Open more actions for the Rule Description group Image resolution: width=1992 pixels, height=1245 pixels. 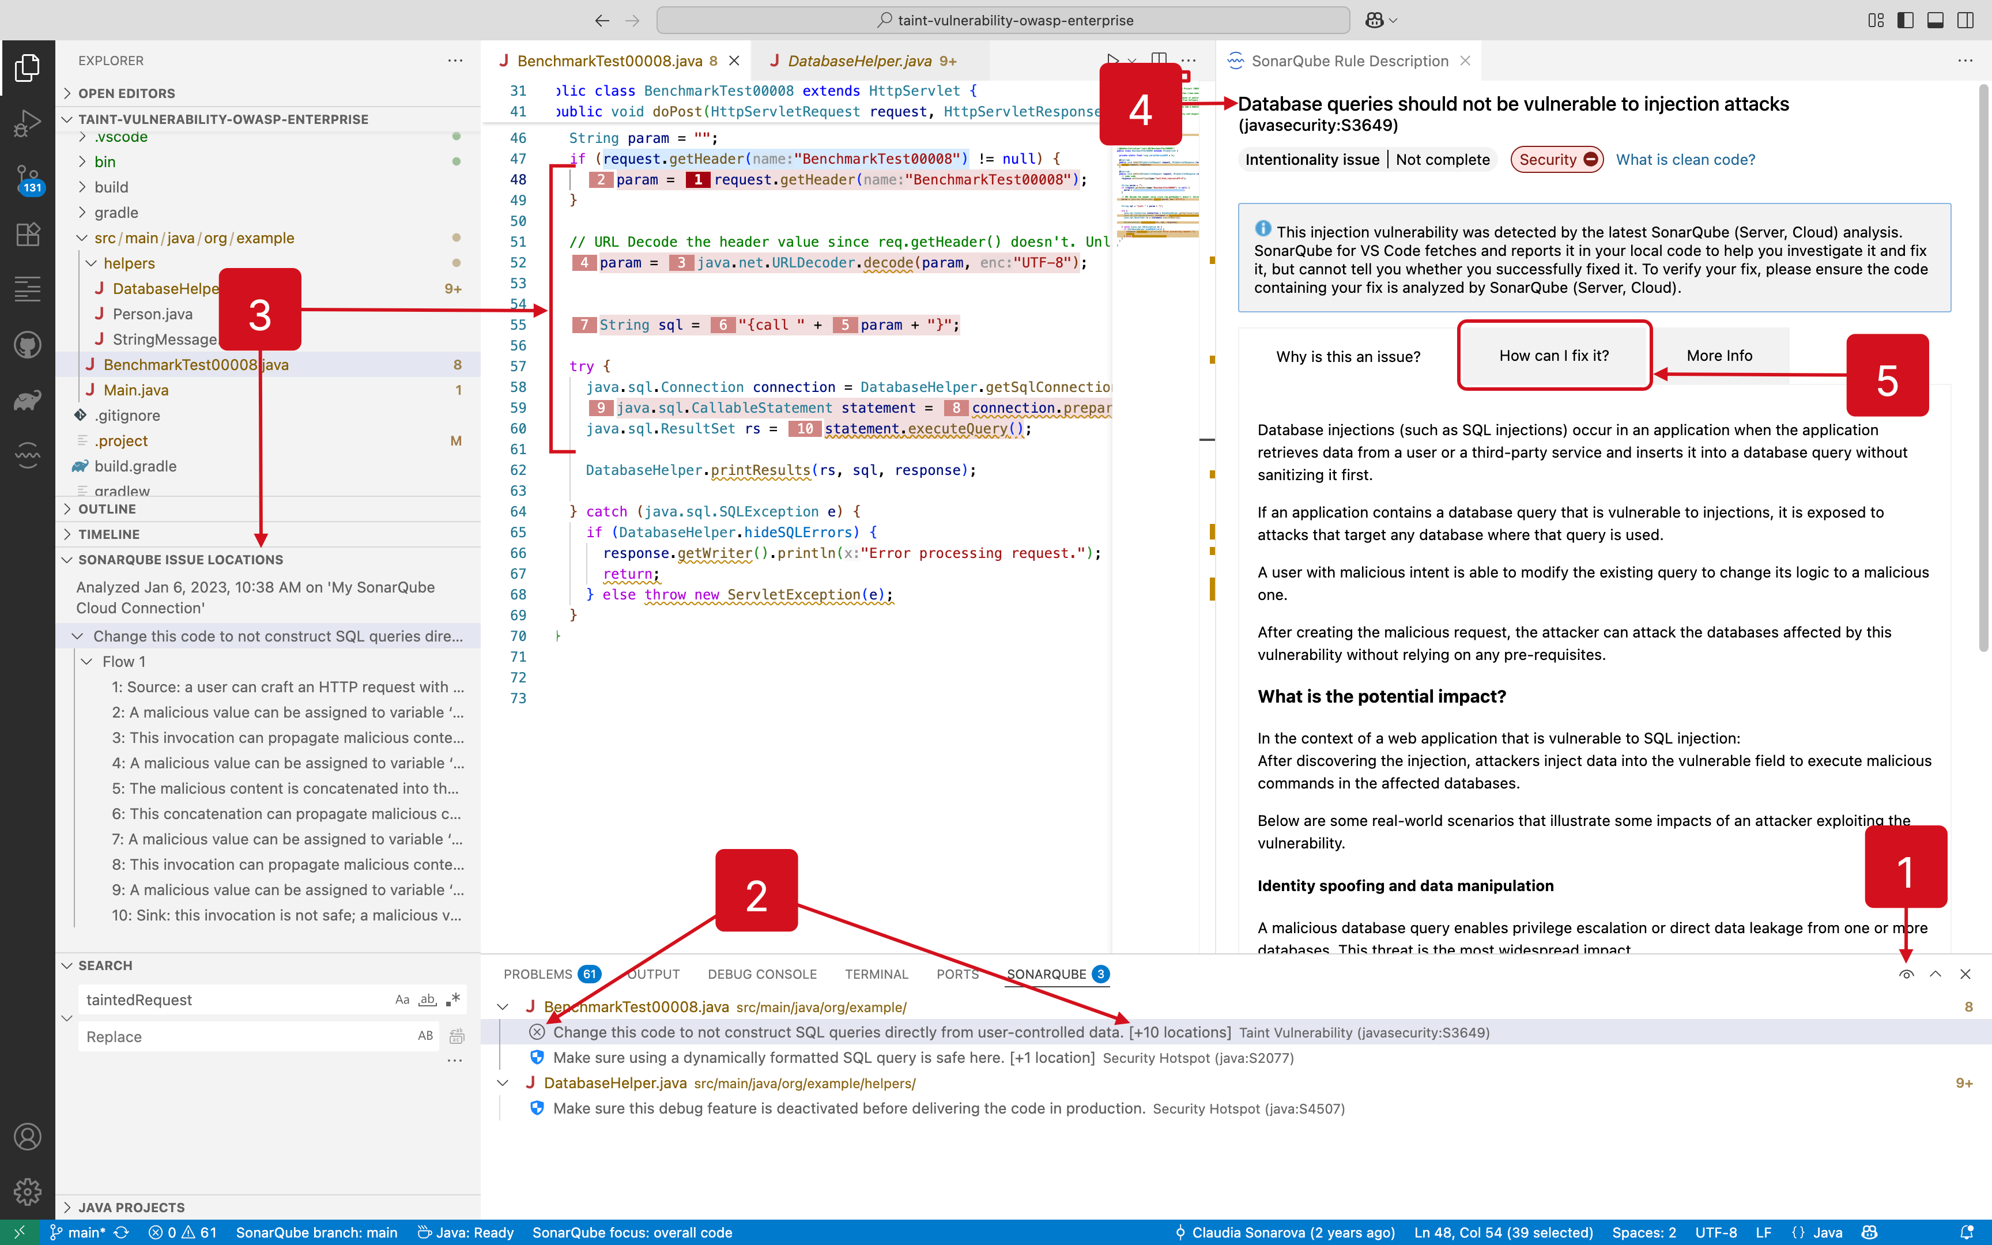tap(1965, 60)
